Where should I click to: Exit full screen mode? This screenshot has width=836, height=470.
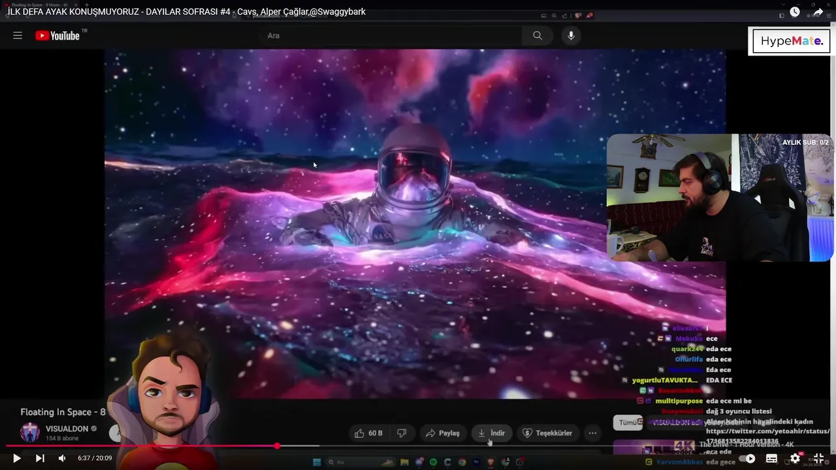pyautogui.click(x=818, y=458)
